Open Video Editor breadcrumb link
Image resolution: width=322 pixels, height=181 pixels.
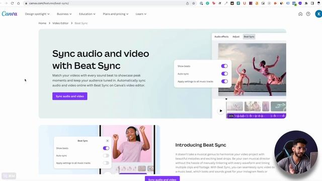[x=60, y=23]
